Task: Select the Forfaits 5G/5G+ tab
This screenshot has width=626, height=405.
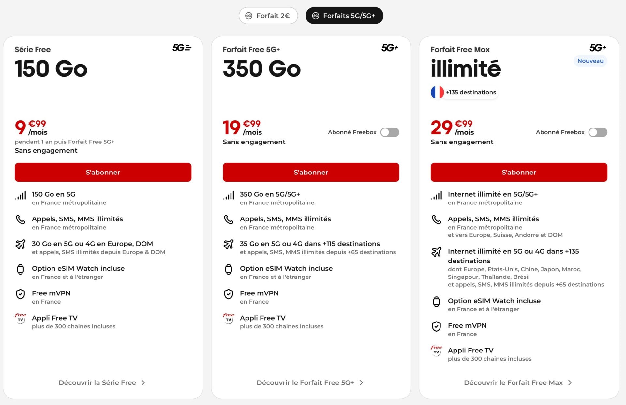Action: (x=344, y=16)
